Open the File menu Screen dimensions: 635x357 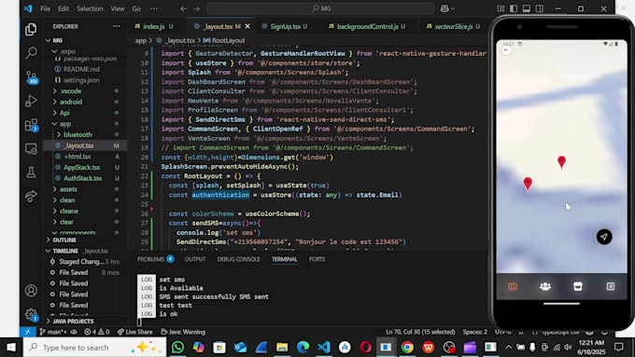click(46, 8)
